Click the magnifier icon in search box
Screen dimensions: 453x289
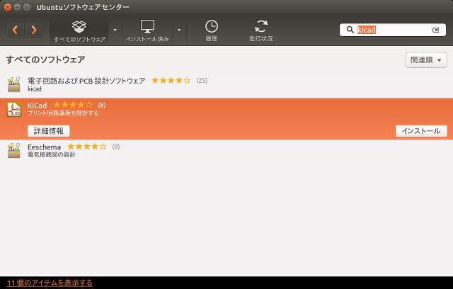(x=350, y=30)
